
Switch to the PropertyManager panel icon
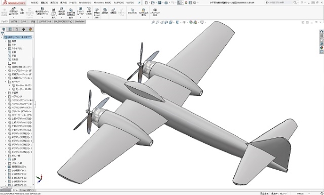10,29
